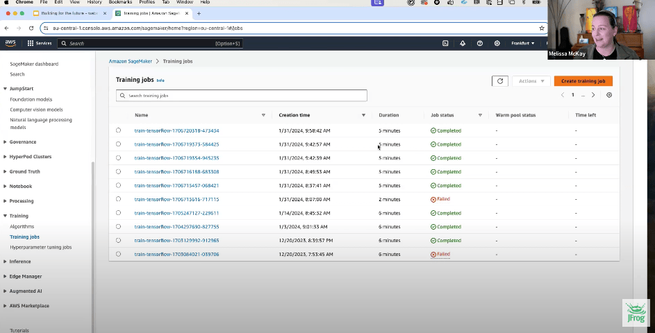The image size is (655, 333).
Task: Expand the HyperPod Clusters section
Action: click(x=5, y=157)
